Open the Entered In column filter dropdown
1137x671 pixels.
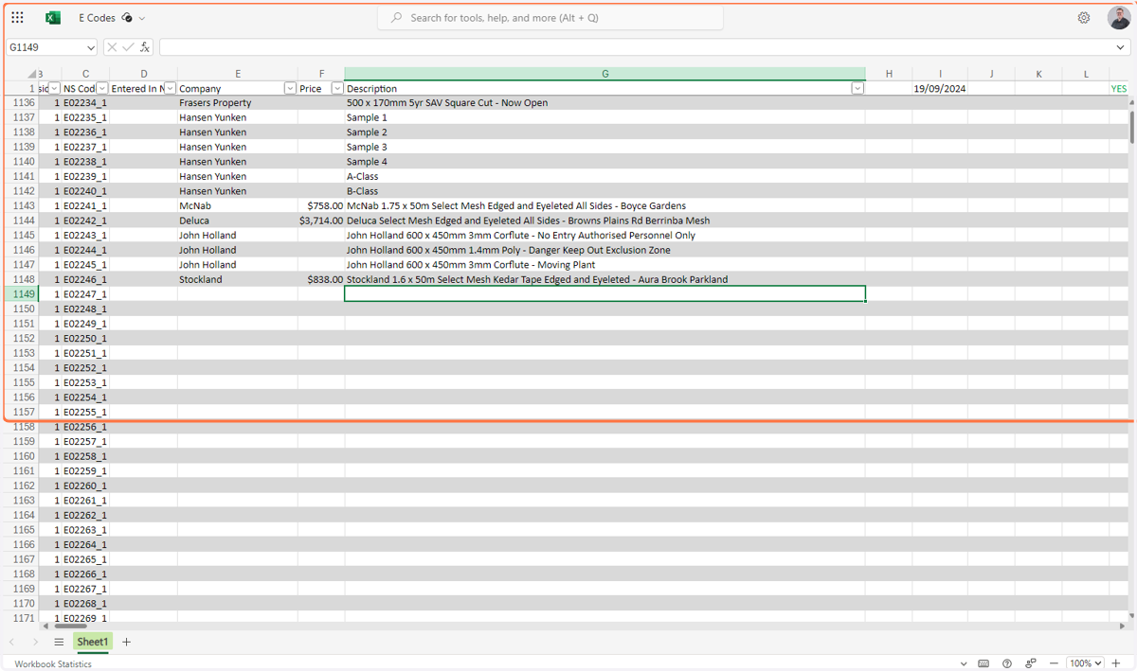[x=171, y=88]
